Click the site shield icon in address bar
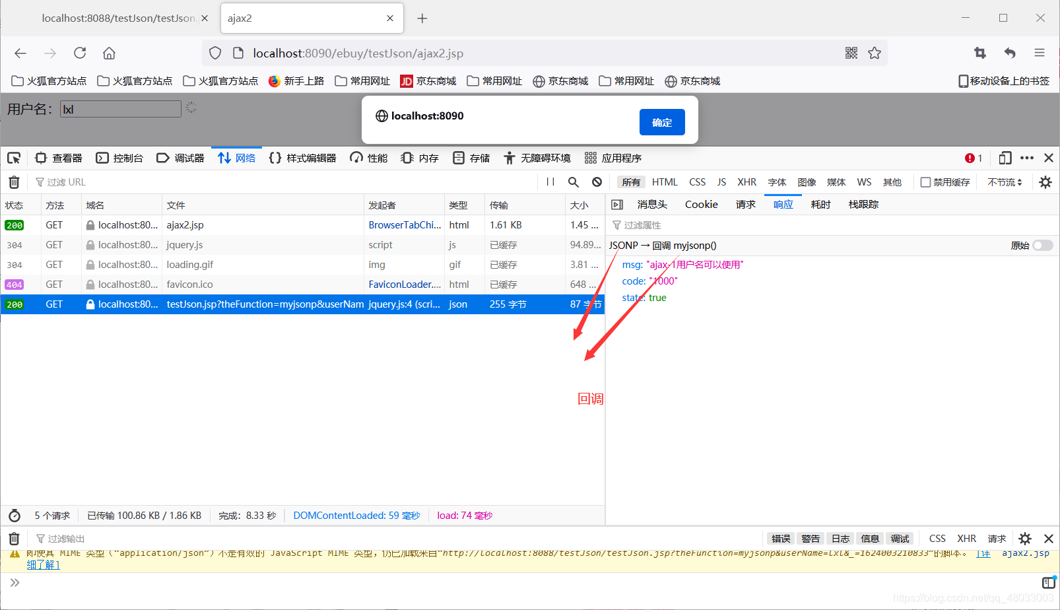Image resolution: width=1060 pixels, height=610 pixels. tap(215, 53)
